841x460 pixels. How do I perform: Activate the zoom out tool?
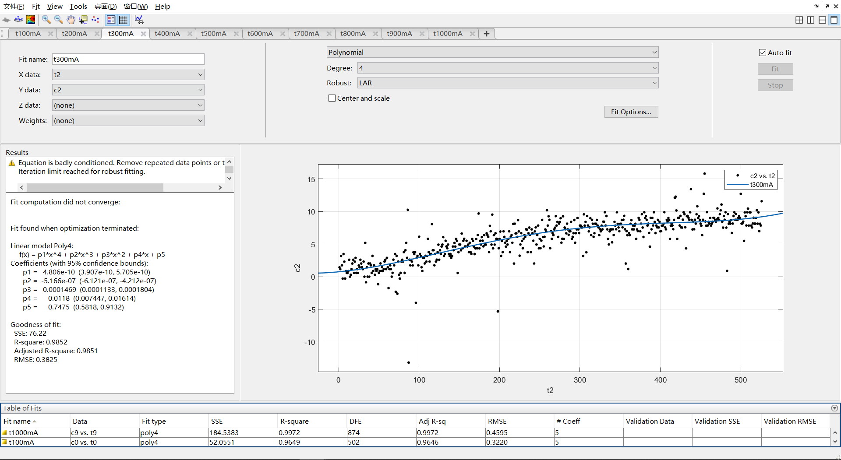[59, 20]
